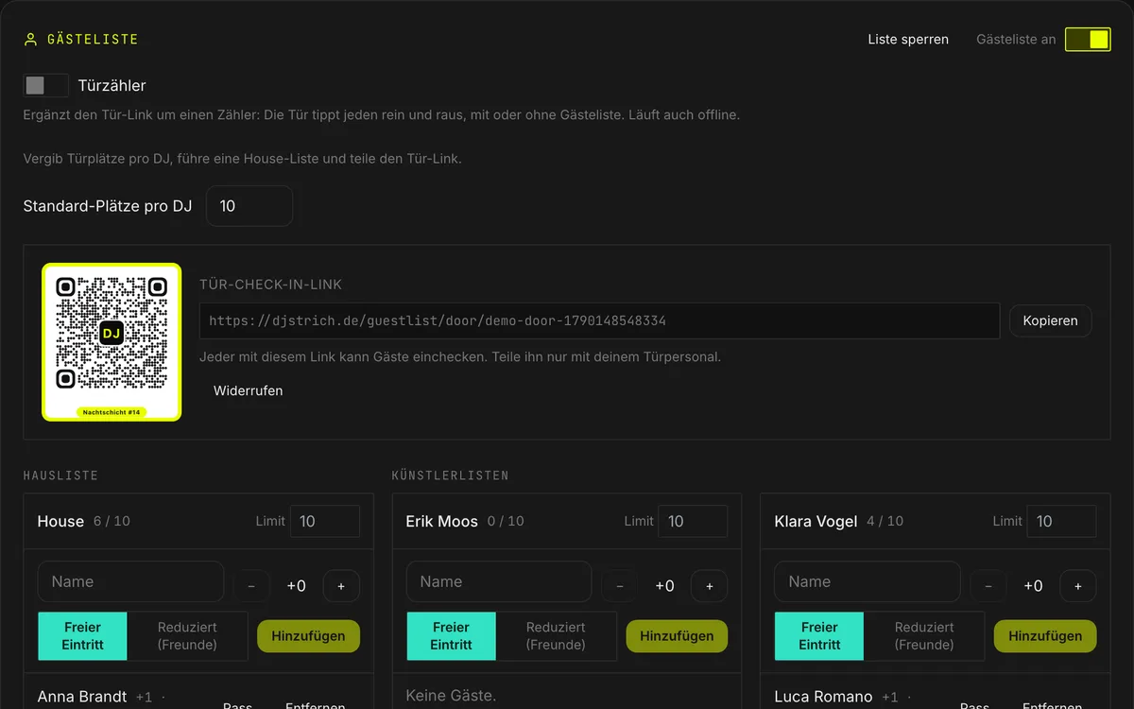This screenshot has height=709, width=1134.
Task: Click the guest name Luca Romano
Action: (x=823, y=697)
